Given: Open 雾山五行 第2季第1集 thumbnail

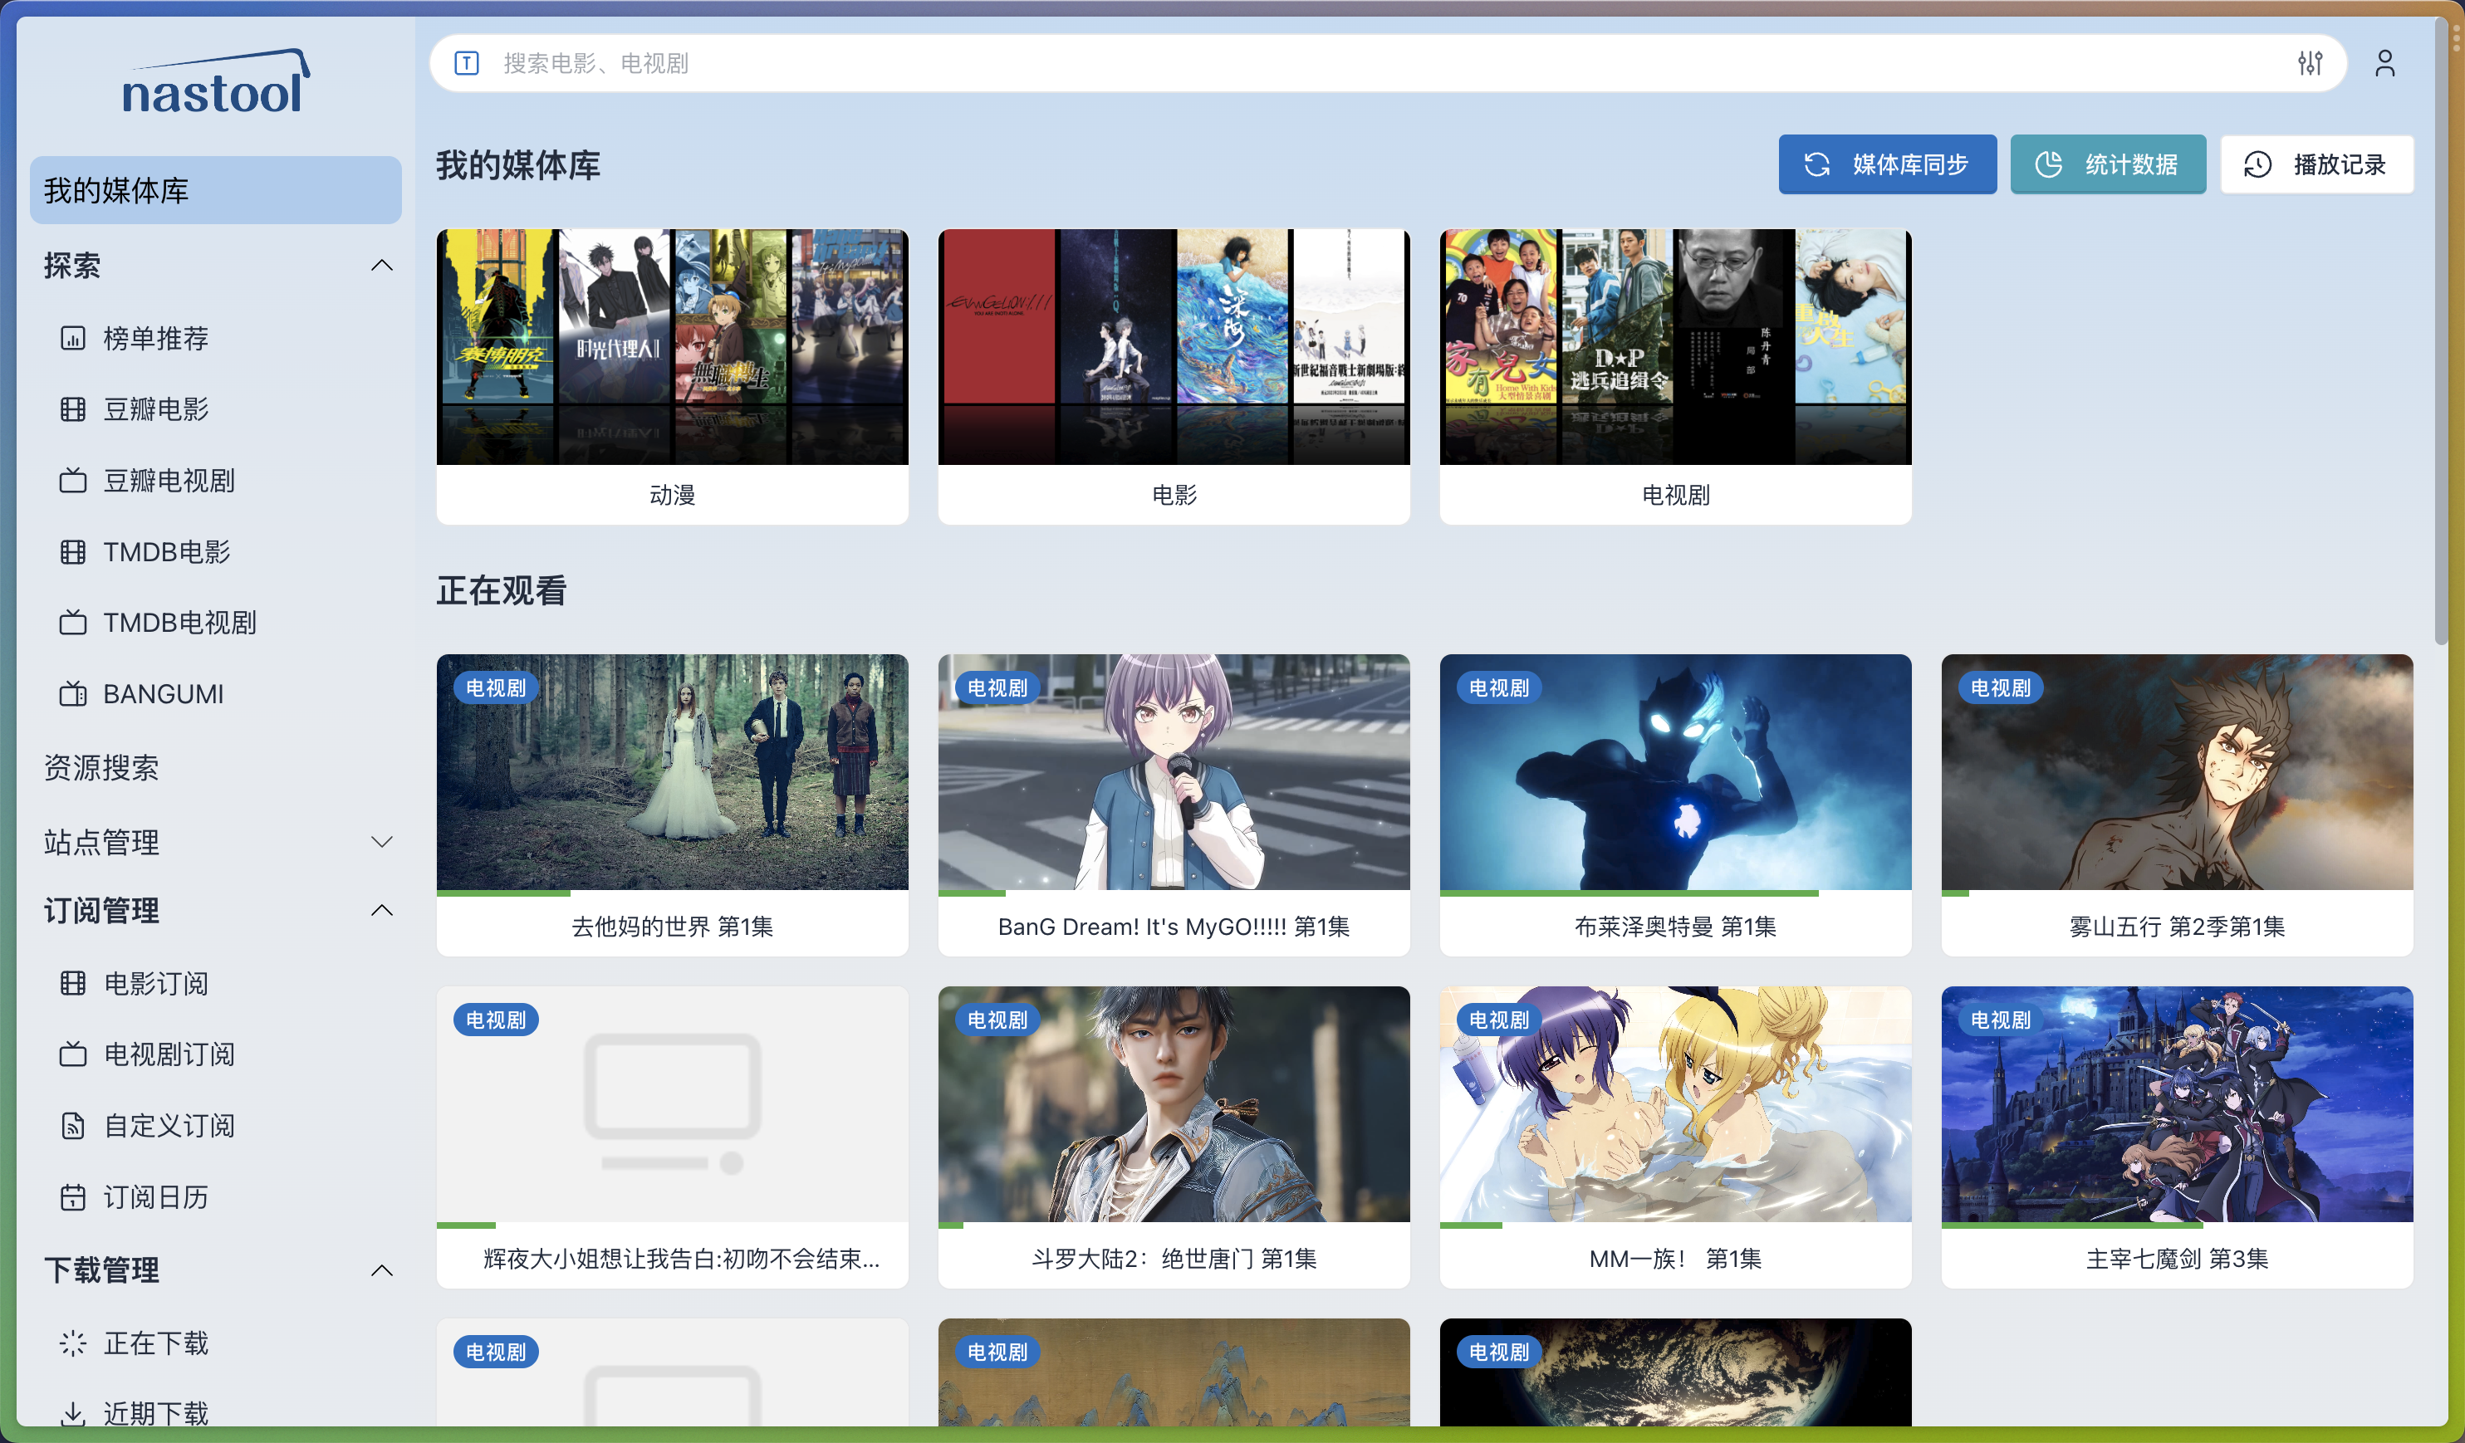Looking at the screenshot, I should (x=2178, y=772).
